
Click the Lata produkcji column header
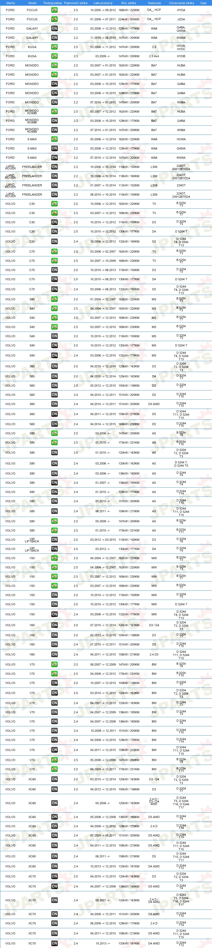pos(103,3)
